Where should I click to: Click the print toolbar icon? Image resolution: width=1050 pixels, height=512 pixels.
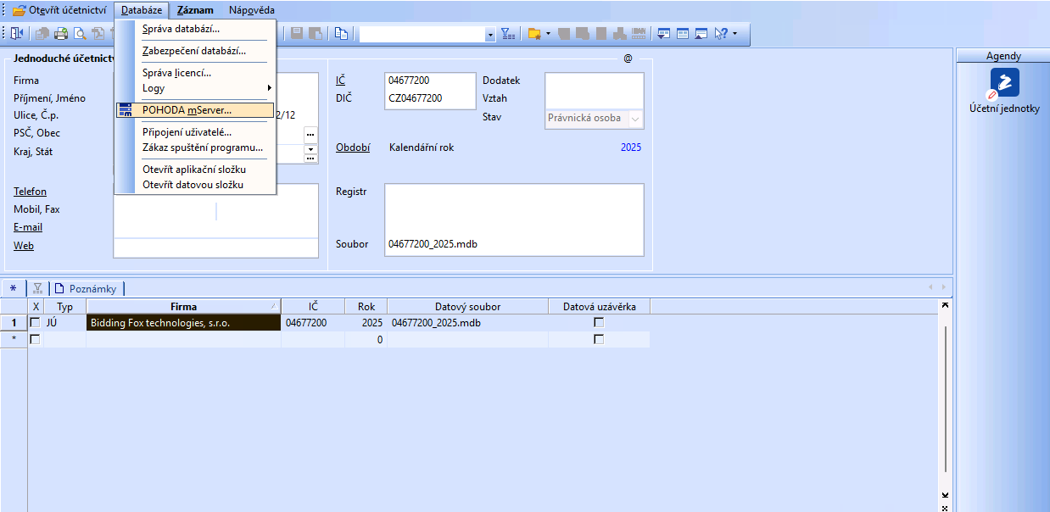click(61, 34)
